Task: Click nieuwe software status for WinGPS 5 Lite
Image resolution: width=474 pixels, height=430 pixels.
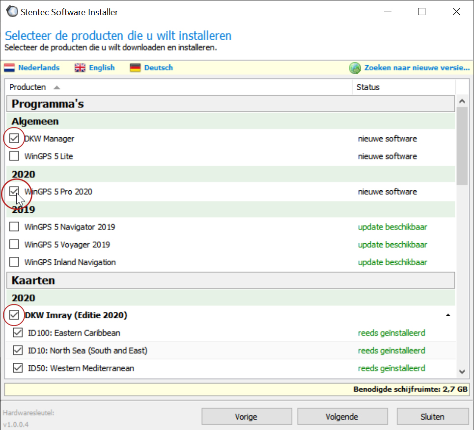Action: [388, 156]
